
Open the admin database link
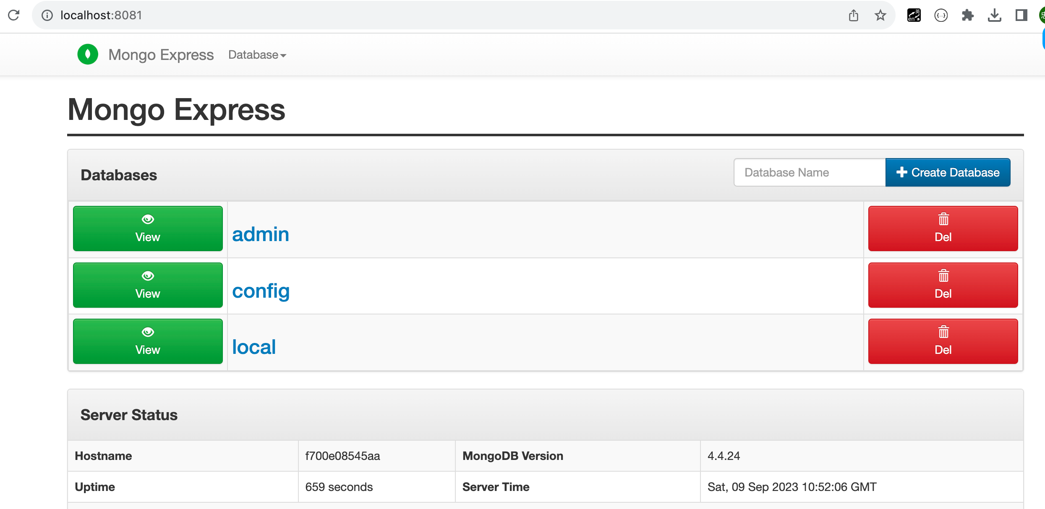pos(261,234)
